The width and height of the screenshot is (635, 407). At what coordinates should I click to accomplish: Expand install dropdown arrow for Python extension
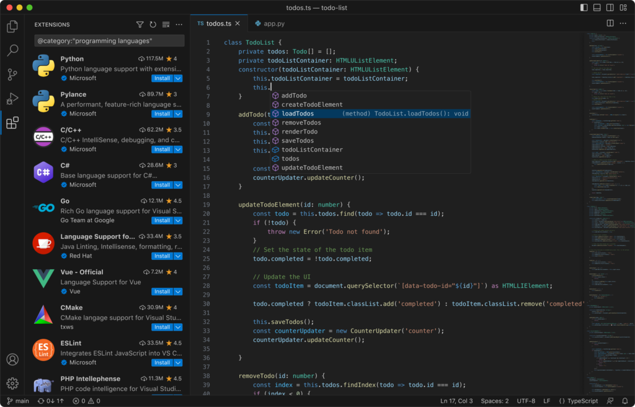pos(179,78)
